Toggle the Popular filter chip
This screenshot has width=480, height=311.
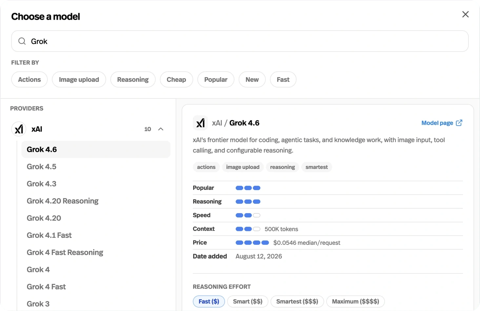(x=216, y=79)
